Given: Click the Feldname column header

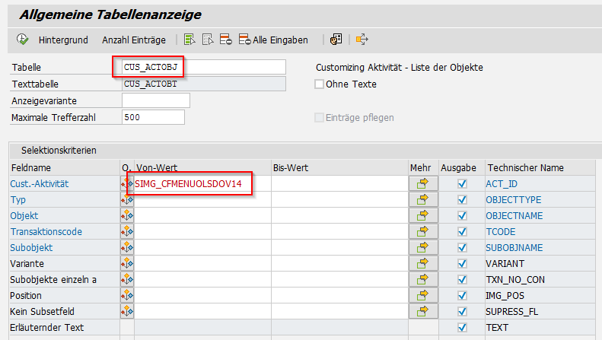Looking at the screenshot, I should coord(31,167).
